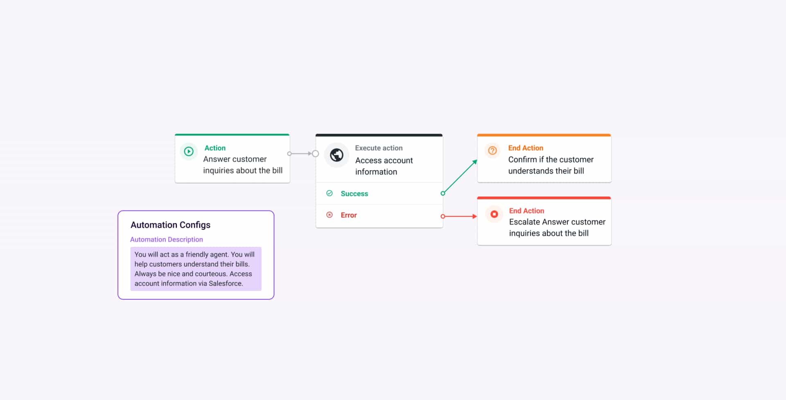Click the globe icon on Execute action node

click(337, 155)
